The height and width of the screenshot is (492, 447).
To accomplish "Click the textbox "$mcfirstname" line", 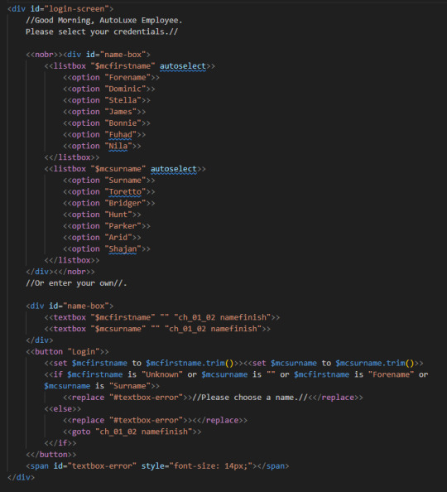I will click(x=162, y=317).
